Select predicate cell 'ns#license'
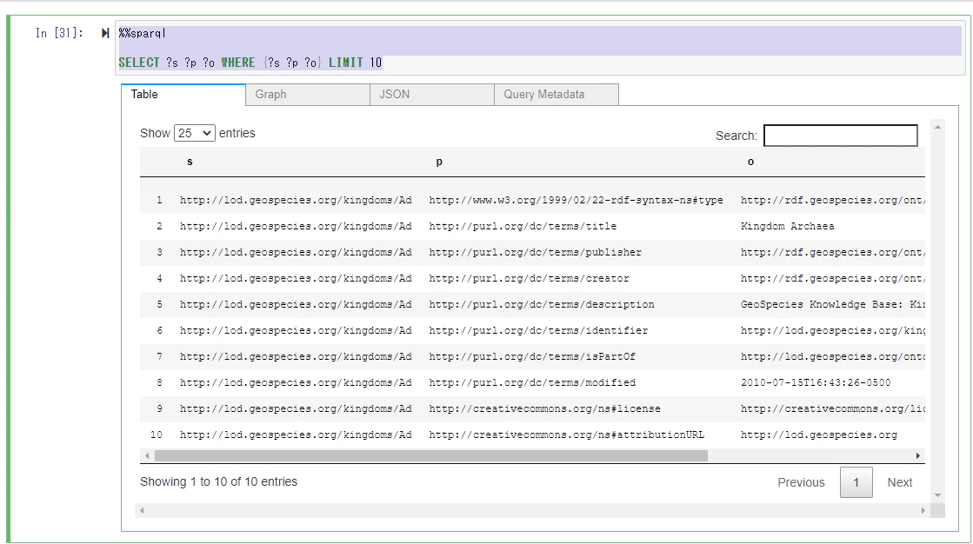This screenshot has height=544, width=973. pos(544,408)
